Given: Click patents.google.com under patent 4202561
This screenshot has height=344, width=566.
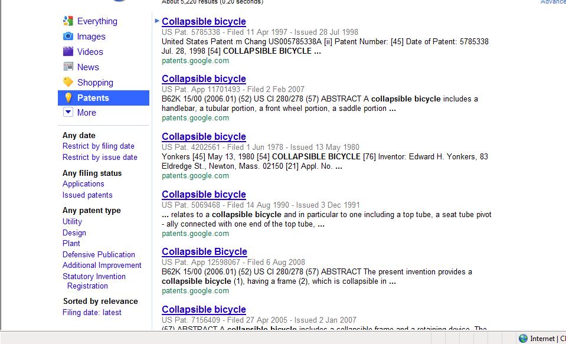Looking at the screenshot, I should click(x=195, y=176).
